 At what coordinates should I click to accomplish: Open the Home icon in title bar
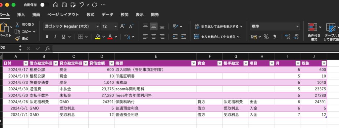coord(56,5)
